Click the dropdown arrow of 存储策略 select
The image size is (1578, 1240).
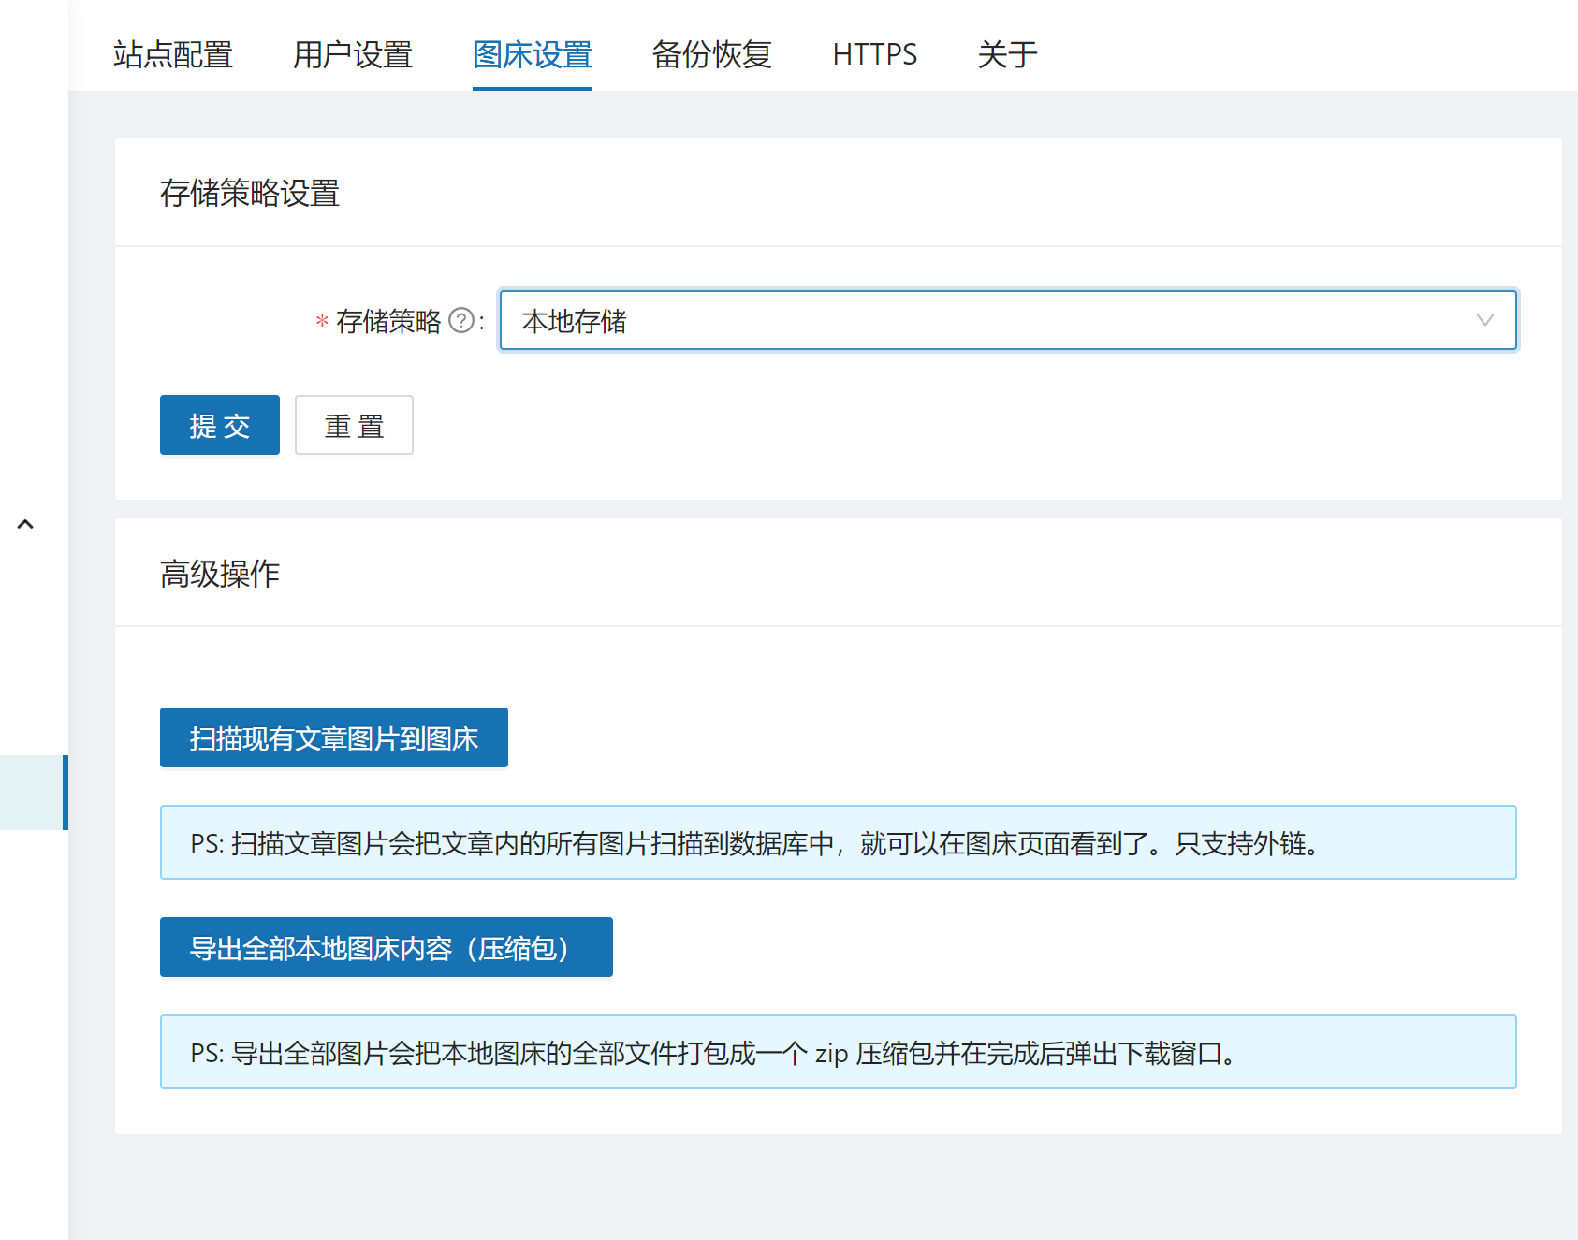(1484, 320)
